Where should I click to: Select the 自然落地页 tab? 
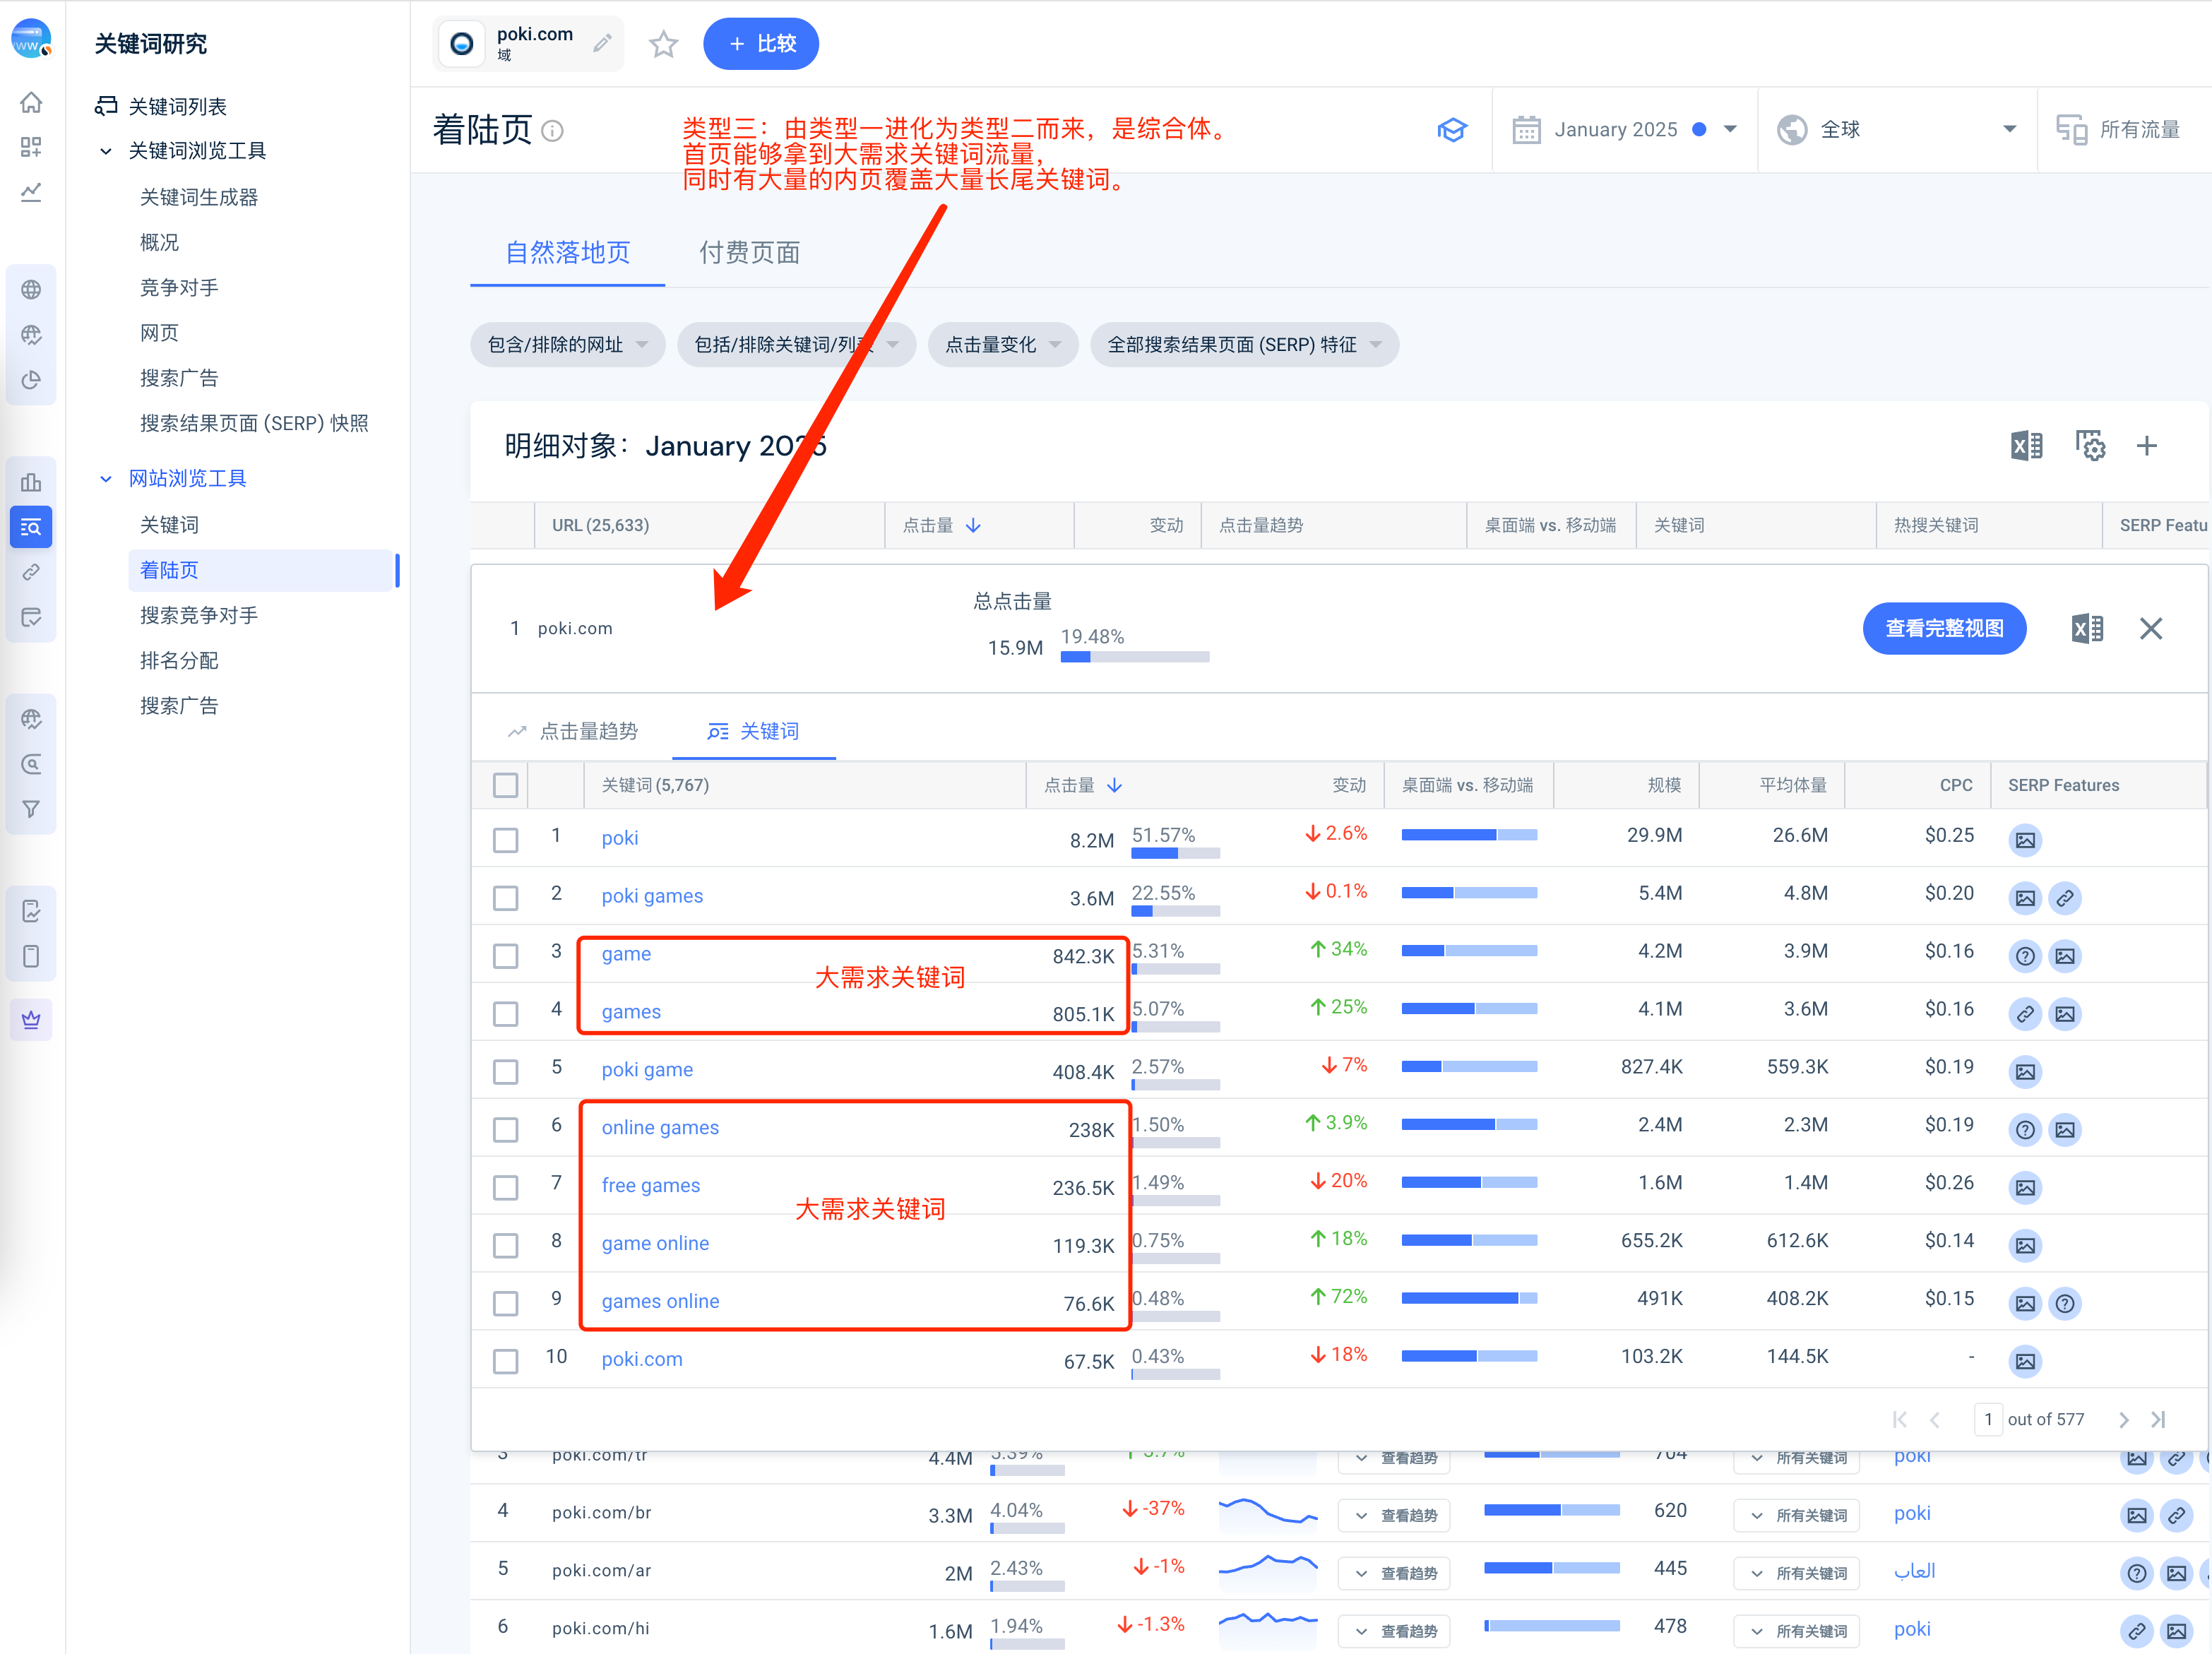567,253
